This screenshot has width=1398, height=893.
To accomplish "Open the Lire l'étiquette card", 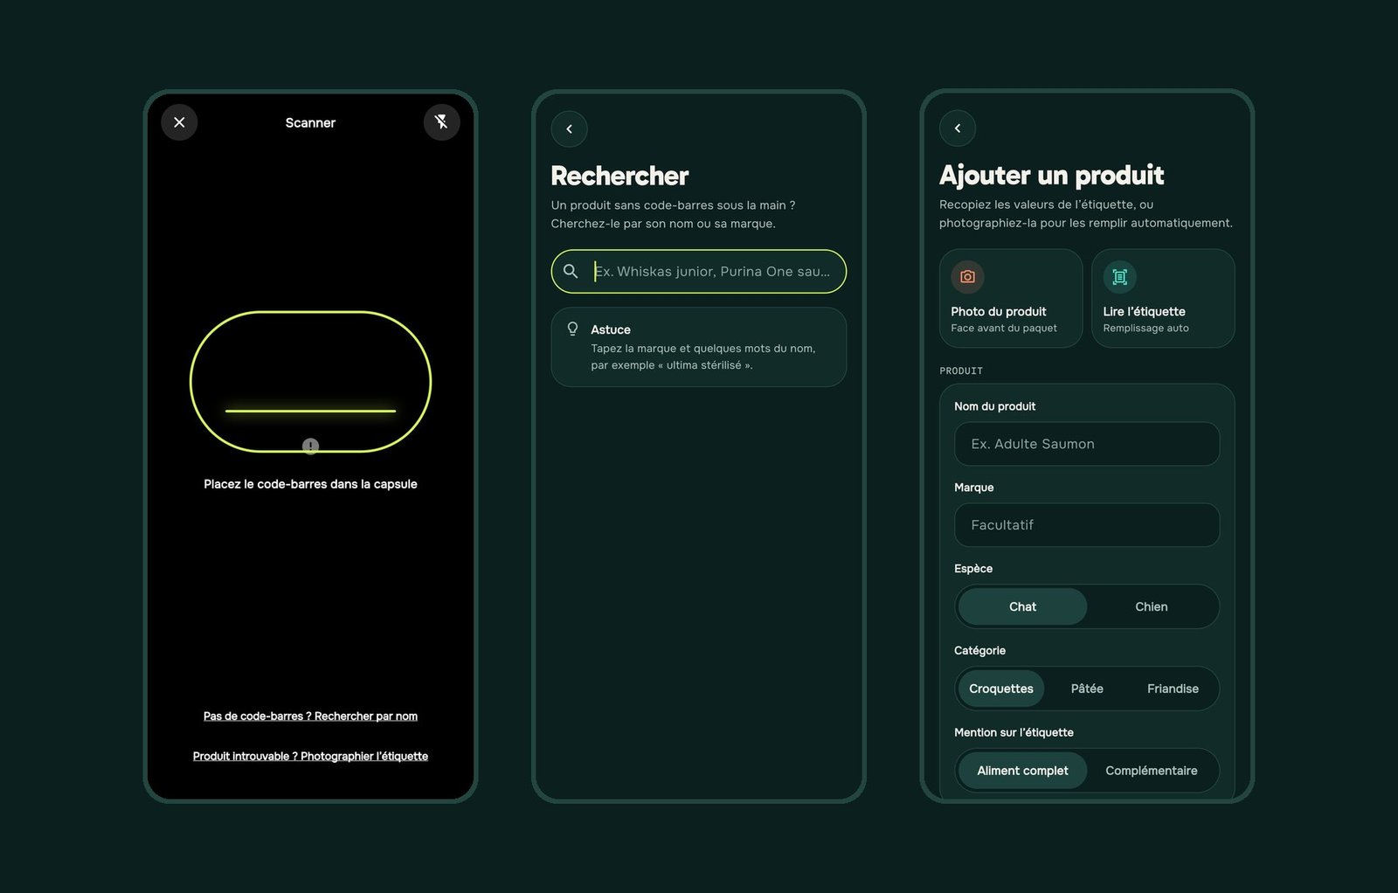I will (x=1163, y=298).
